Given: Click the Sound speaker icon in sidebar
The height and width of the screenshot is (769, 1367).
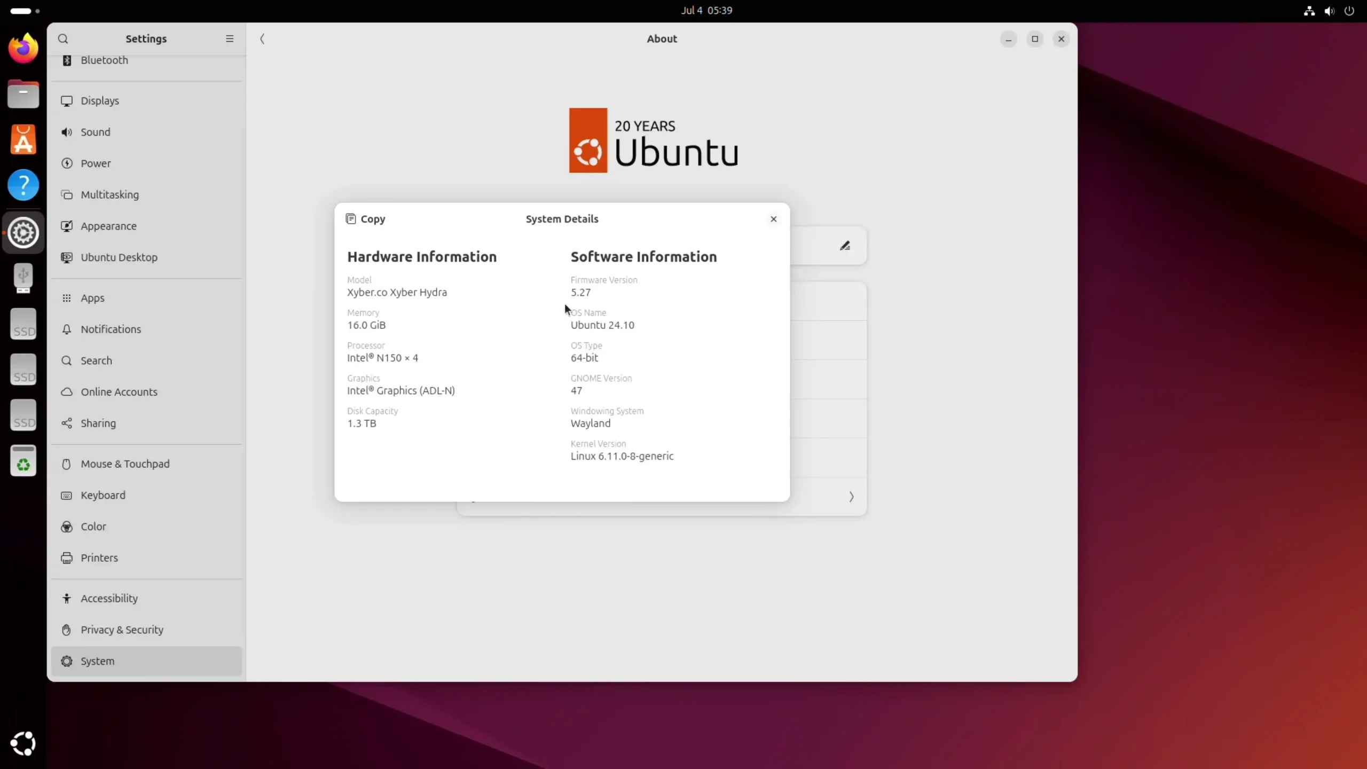Looking at the screenshot, I should [67, 132].
